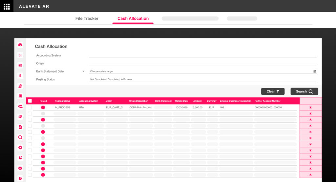Screen dimensions: 336x182
Task: Click the Origin input field
Action: coord(203,63)
